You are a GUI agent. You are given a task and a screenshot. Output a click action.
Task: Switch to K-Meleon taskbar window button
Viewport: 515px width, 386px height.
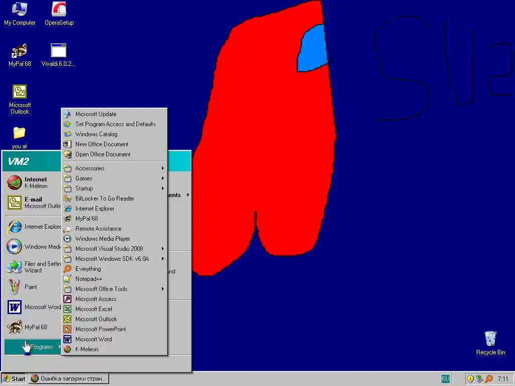tap(68, 378)
